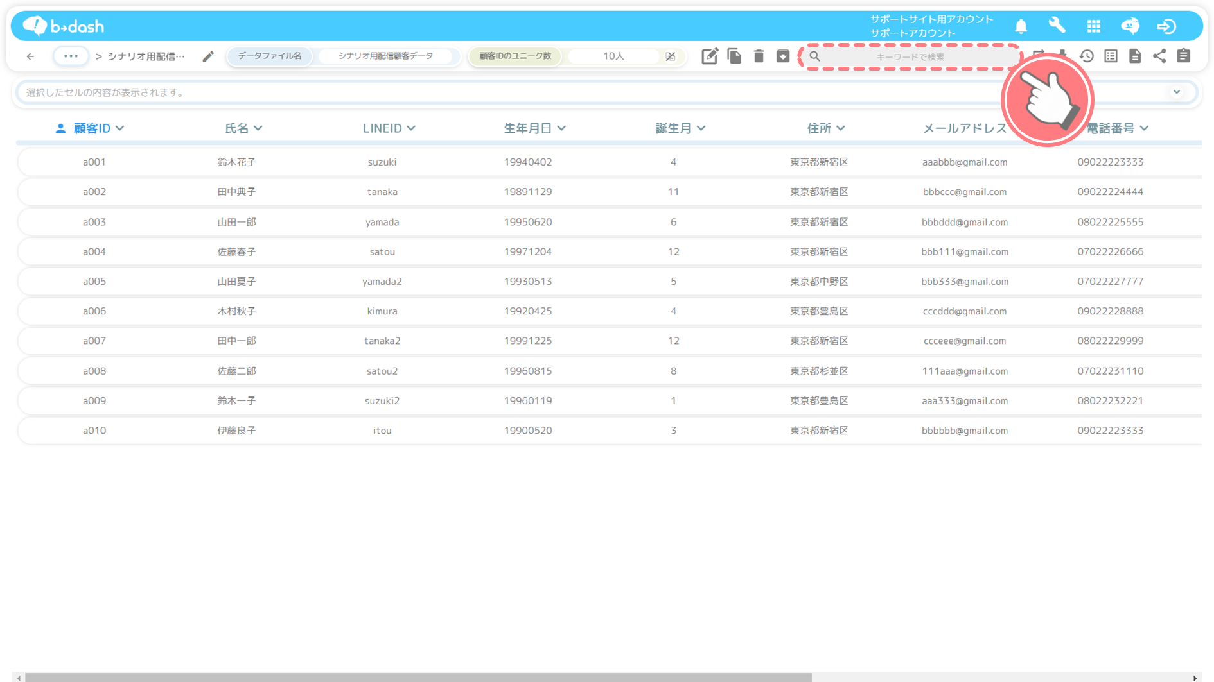Select cell a001
The image size is (1214, 682).
coord(94,162)
